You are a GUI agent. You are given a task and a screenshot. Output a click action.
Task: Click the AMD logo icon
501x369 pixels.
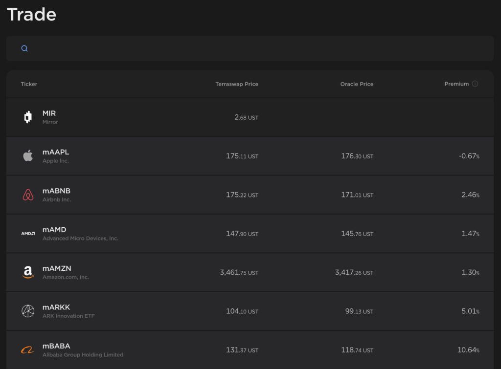pyautogui.click(x=28, y=234)
